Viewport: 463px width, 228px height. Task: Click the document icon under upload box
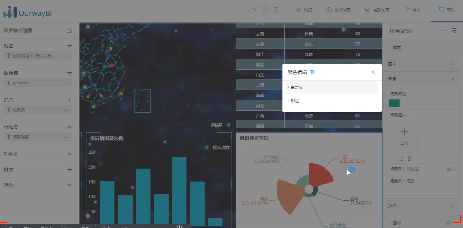click(409, 158)
